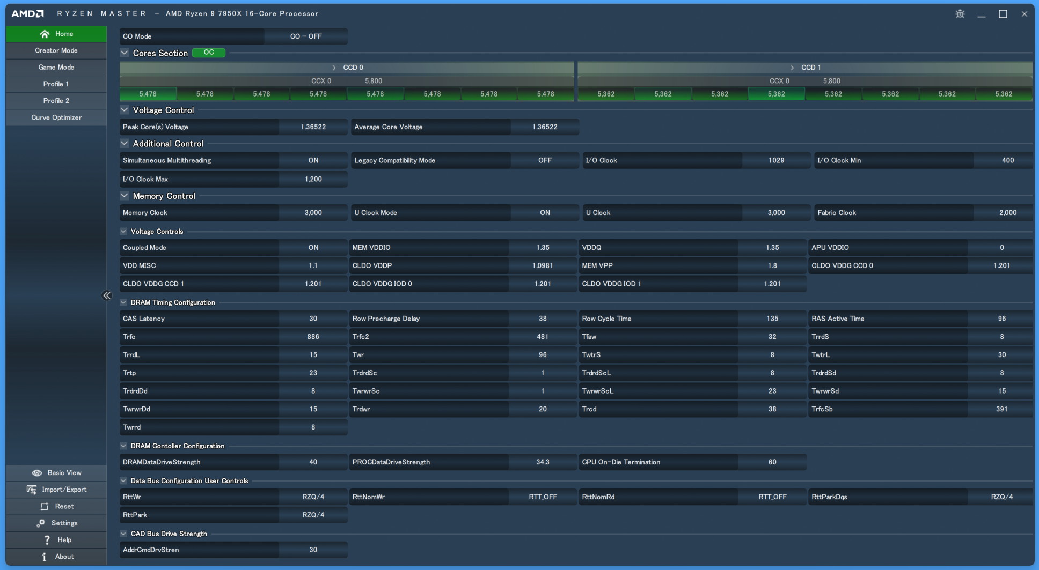Image resolution: width=1039 pixels, height=570 pixels.
Task: Click Simultaneous Multithreading ON value
Action: [x=313, y=160]
